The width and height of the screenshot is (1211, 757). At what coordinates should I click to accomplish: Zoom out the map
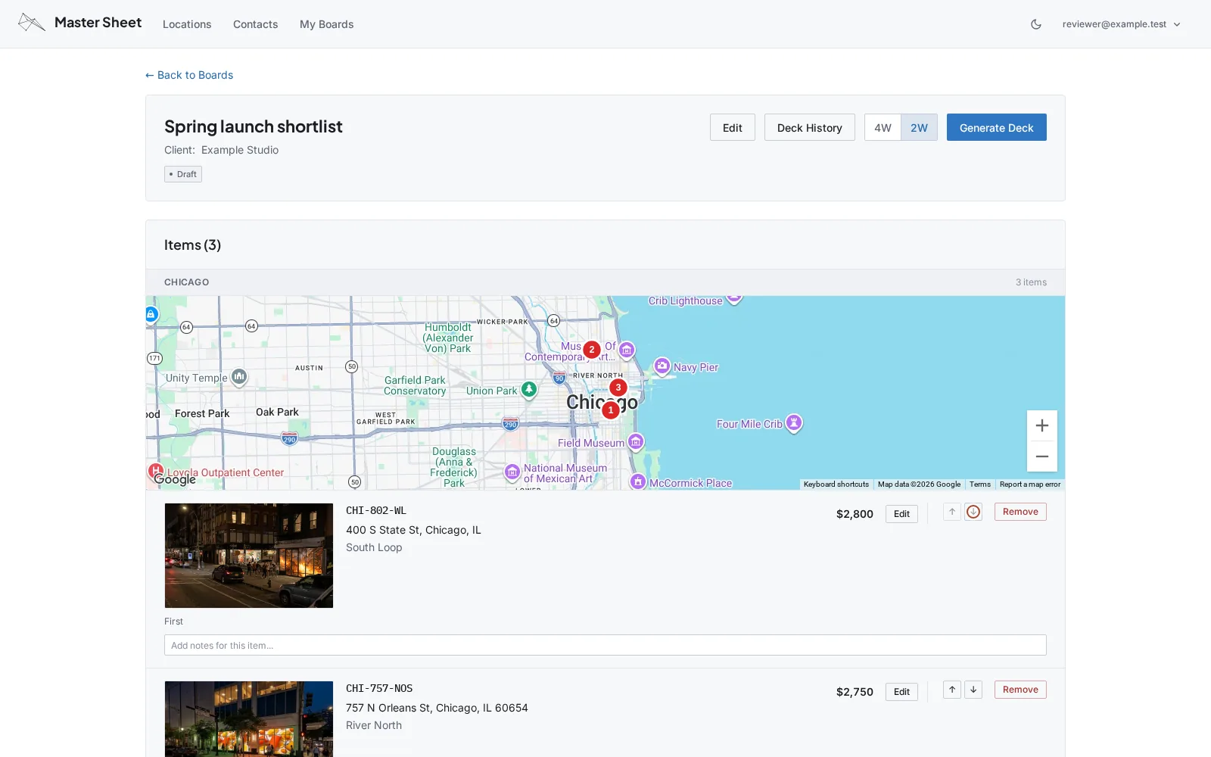click(1042, 456)
